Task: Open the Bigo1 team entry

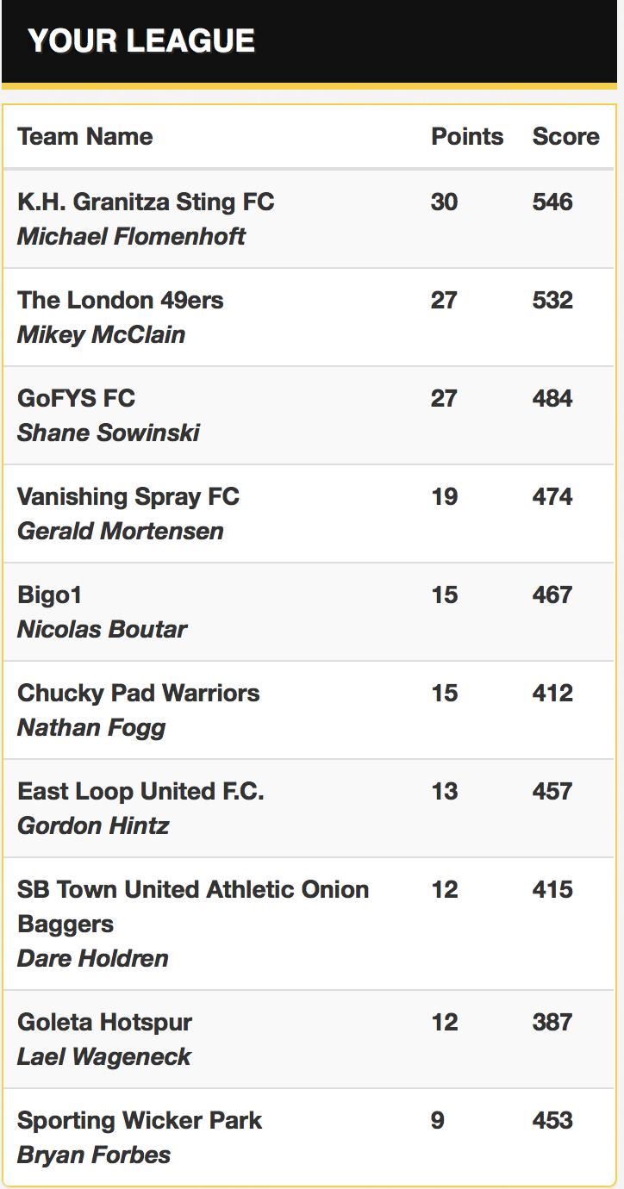Action: click(x=49, y=594)
